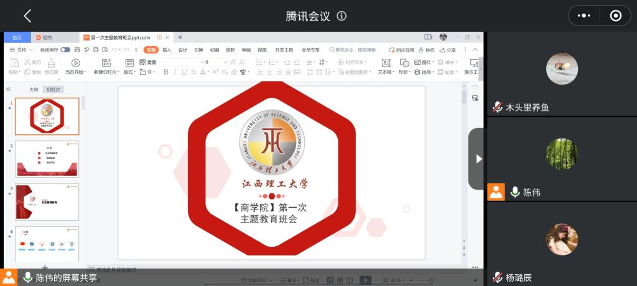Select the 动画 ribbon tab
This screenshot has width=637, height=286.
(x=215, y=50)
